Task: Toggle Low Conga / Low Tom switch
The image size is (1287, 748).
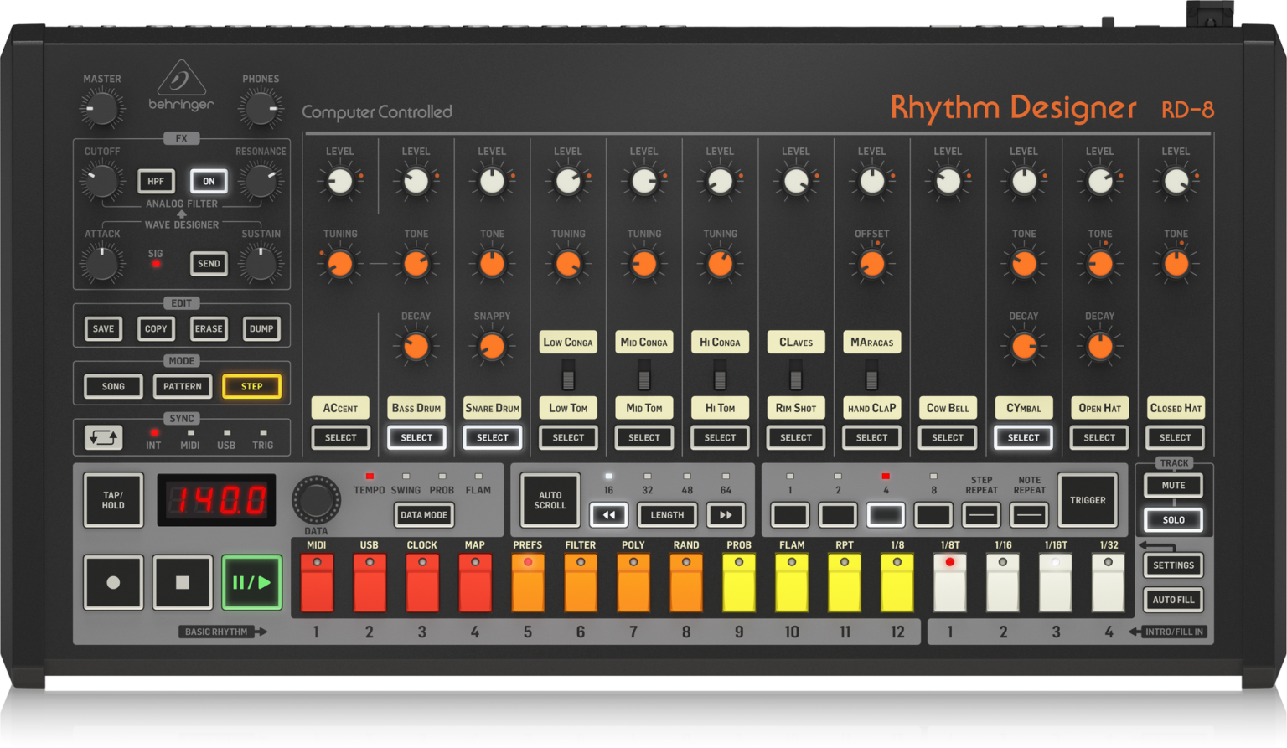Action: 568,374
